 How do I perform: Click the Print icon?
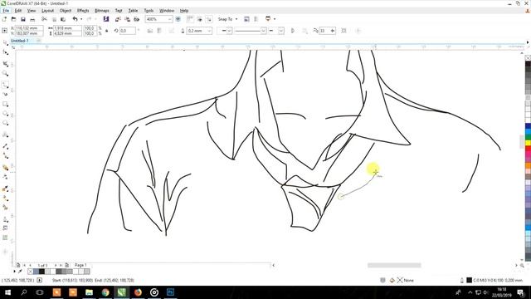pyautogui.click(x=32, y=19)
